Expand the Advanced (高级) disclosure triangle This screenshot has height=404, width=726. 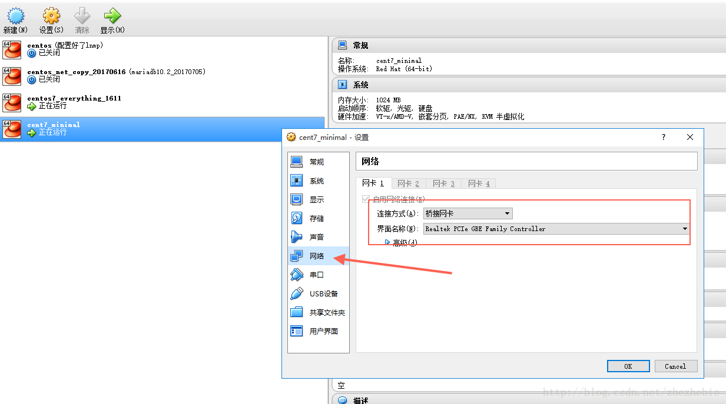[x=387, y=242]
